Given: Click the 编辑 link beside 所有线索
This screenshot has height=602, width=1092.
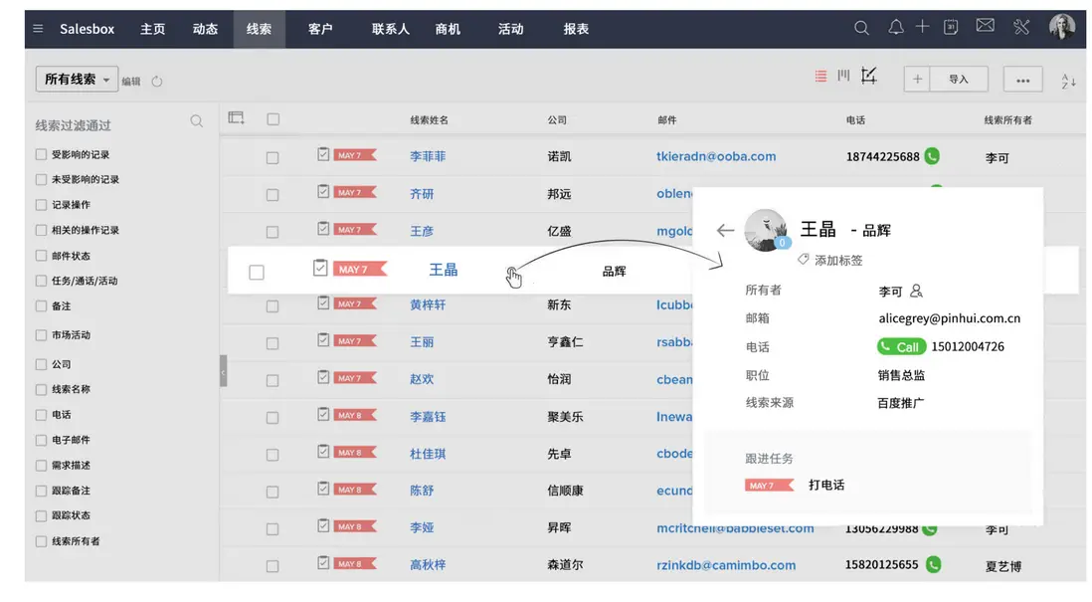Looking at the screenshot, I should coord(131,82).
